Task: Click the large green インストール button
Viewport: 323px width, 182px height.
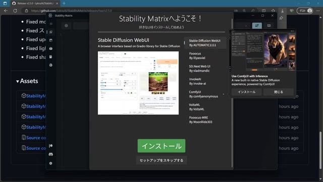Action: click(161, 146)
